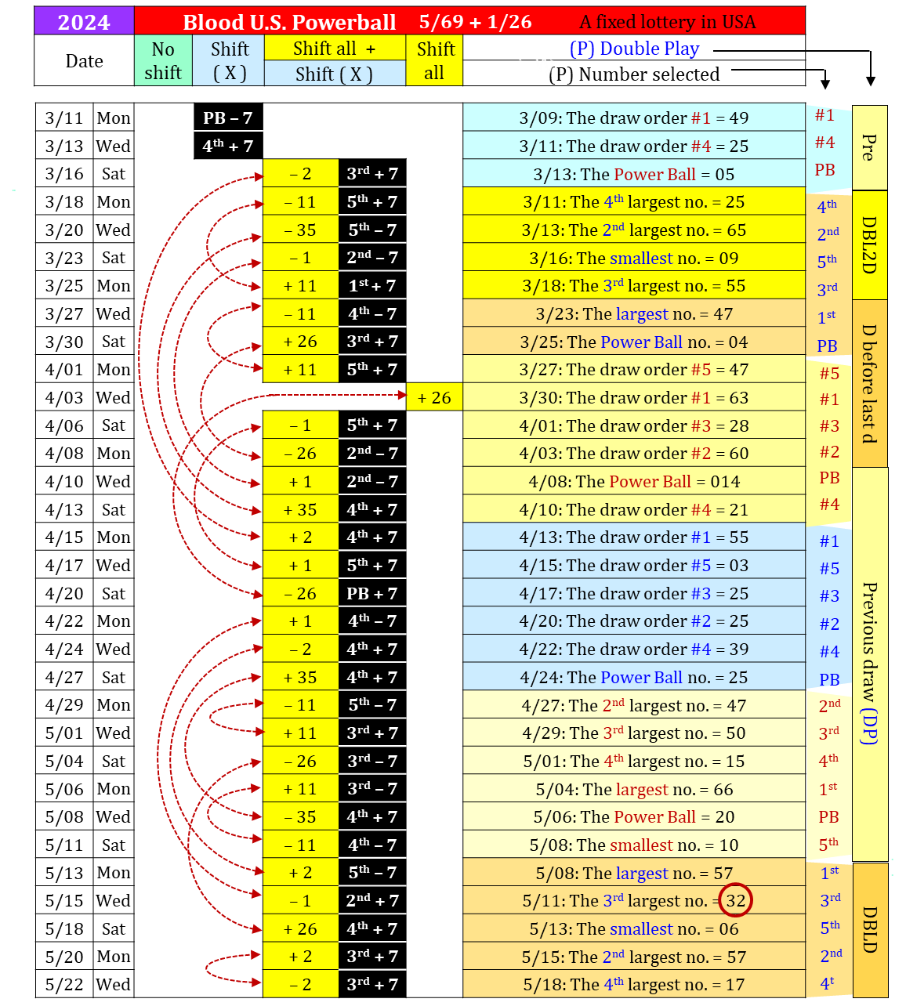Click the '(P) Double Play' heading
Viewport: 906px width, 1006px height.
click(634, 49)
